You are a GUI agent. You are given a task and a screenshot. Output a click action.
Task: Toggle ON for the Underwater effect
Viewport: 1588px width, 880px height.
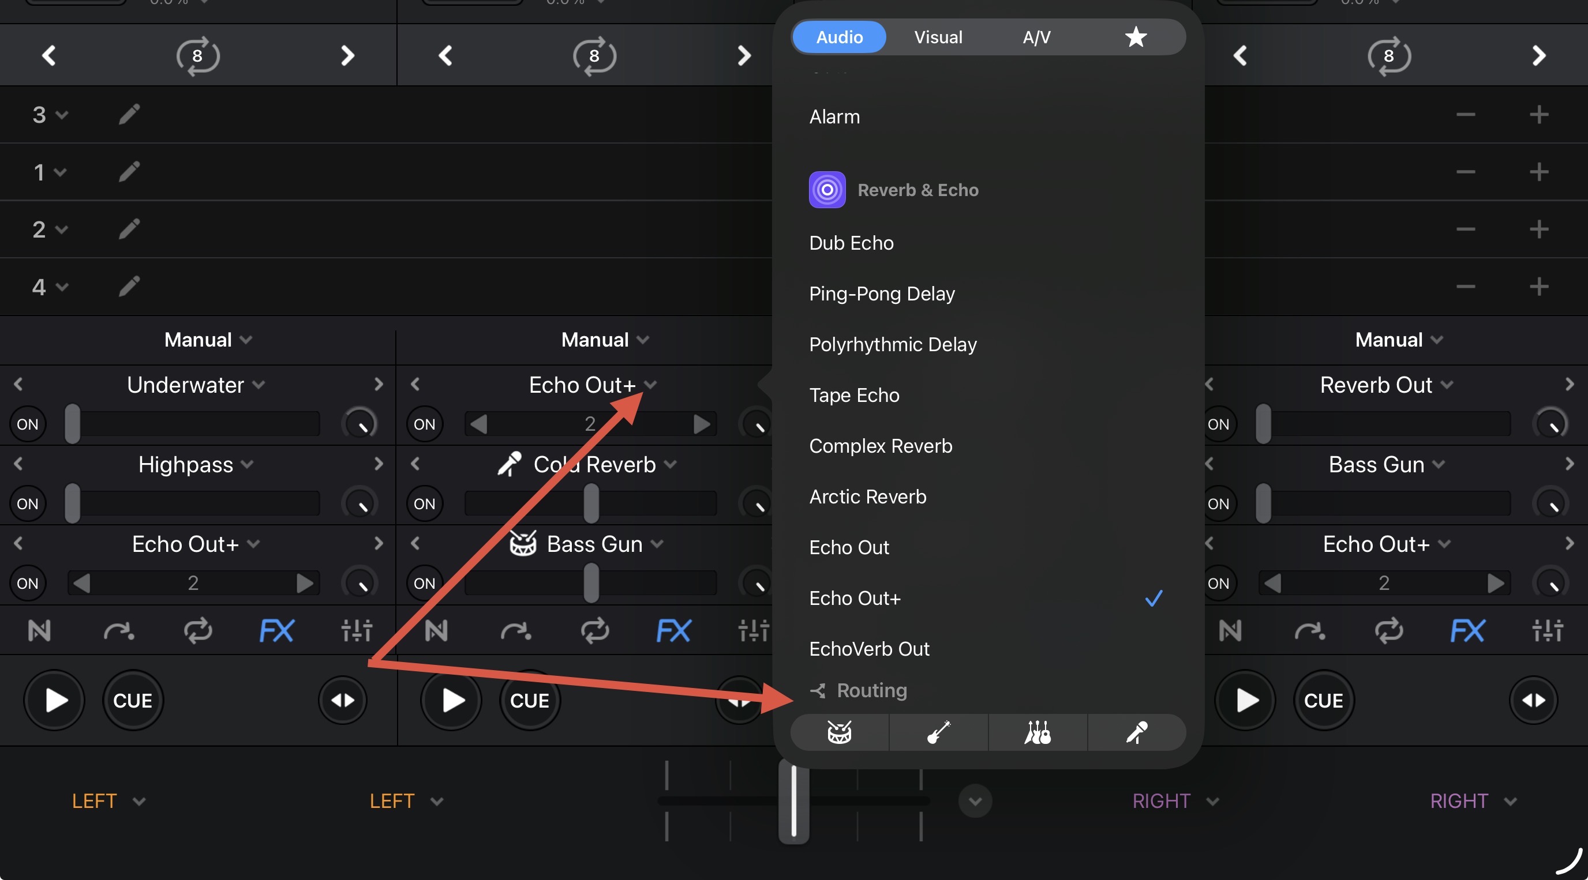(x=28, y=424)
